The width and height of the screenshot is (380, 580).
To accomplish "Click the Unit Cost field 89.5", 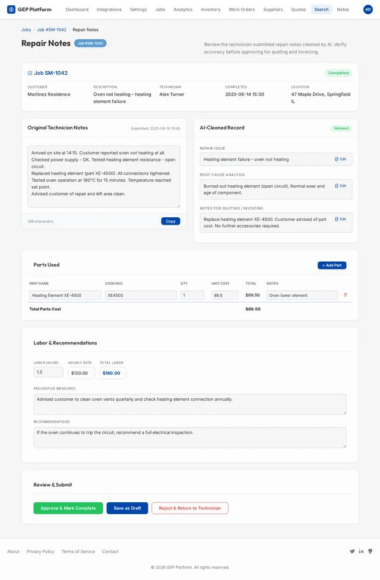I will point(224,295).
